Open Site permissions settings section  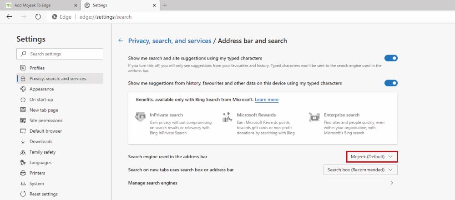[x=46, y=120]
